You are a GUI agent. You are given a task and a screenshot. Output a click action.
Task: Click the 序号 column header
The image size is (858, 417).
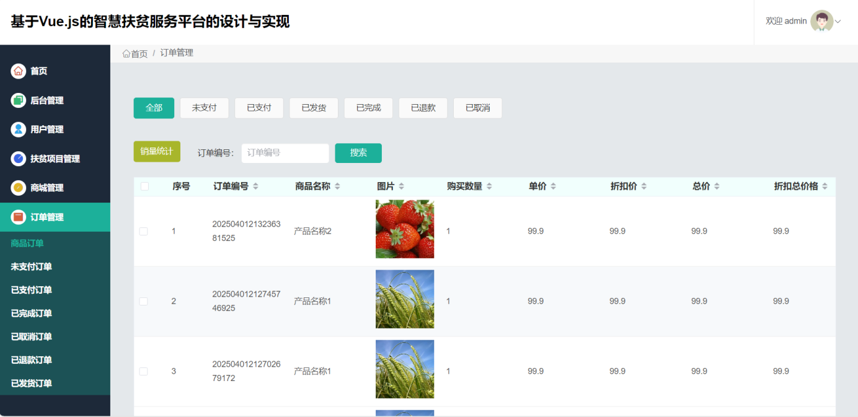pyautogui.click(x=181, y=187)
